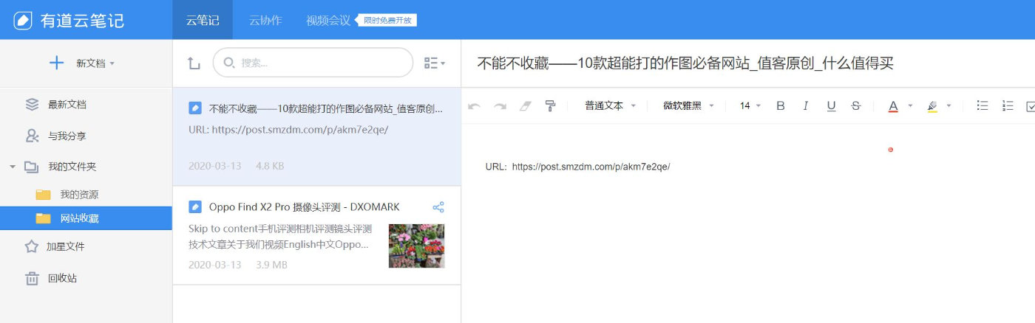
Task: Open the 视频会议 tab
Action: [328, 20]
